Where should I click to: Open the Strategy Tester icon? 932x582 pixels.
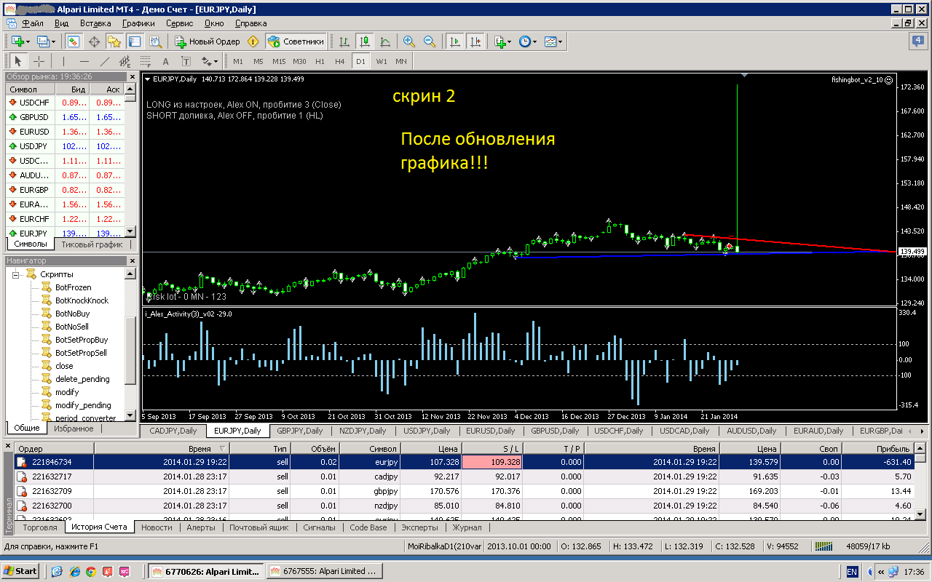[154, 41]
